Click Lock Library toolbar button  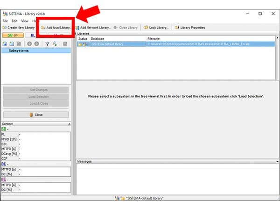156,28
